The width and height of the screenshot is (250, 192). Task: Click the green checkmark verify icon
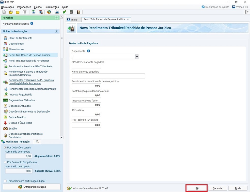pyautogui.click(x=64, y=12)
